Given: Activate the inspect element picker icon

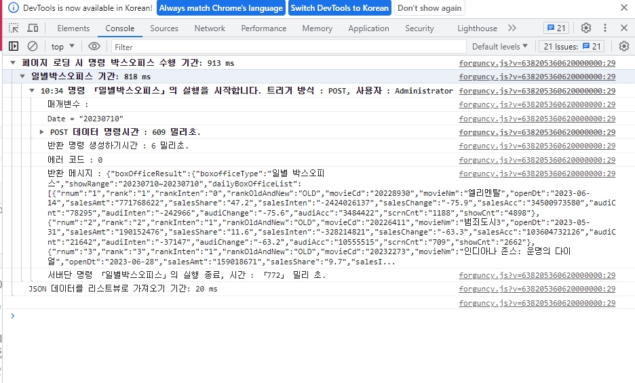Looking at the screenshot, I should pos(14,28).
